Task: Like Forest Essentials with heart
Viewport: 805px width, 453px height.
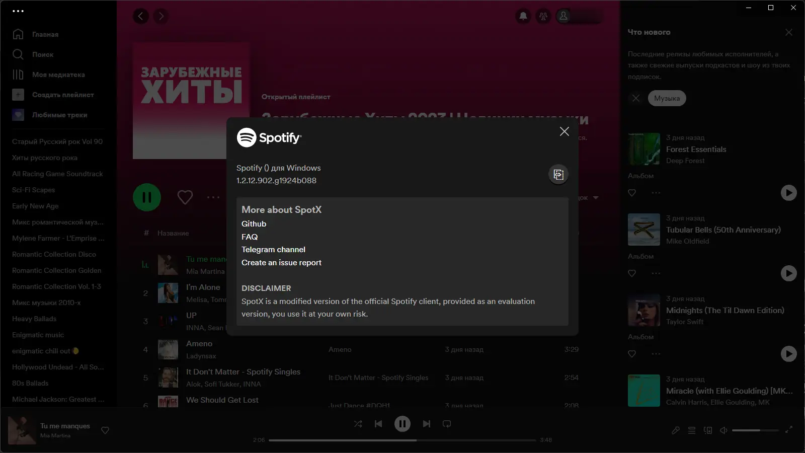Action: (632, 193)
